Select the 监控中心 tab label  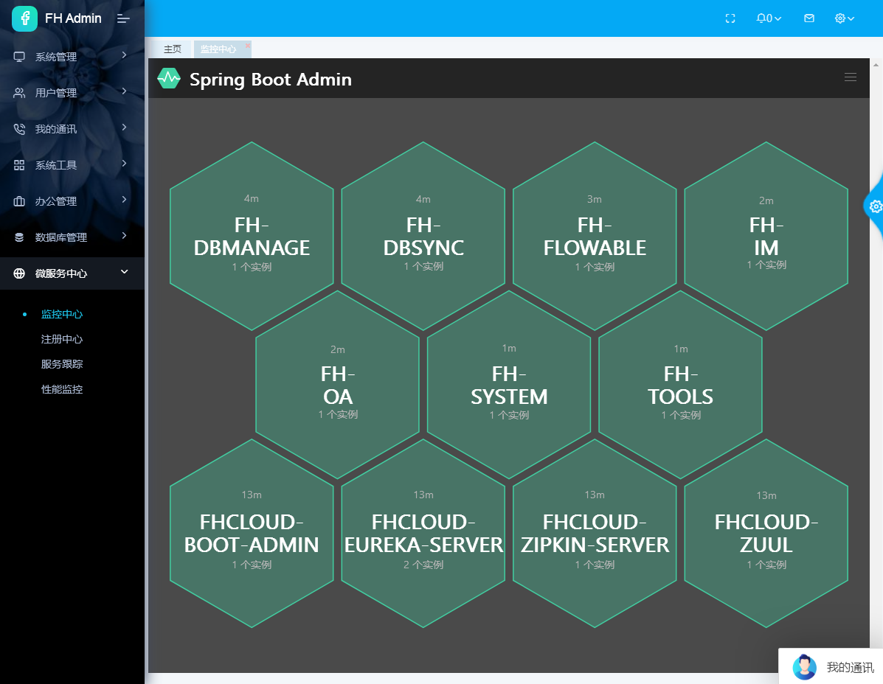tap(218, 49)
